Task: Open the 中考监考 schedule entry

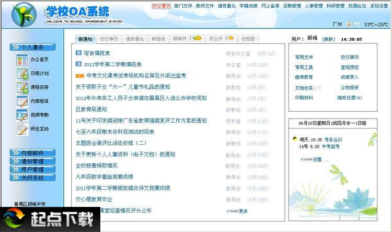Action: [x=330, y=146]
